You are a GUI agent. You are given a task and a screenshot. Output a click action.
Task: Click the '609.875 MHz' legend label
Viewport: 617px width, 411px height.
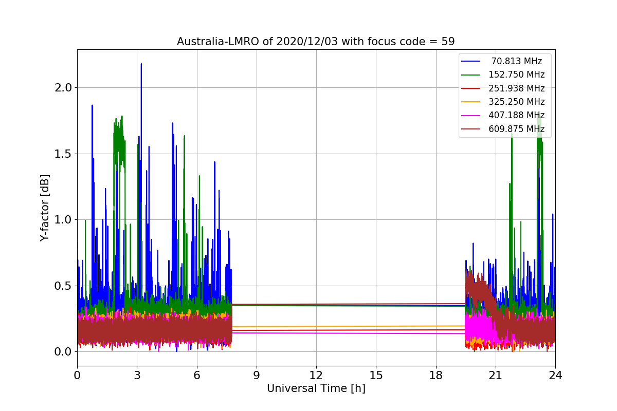(517, 129)
